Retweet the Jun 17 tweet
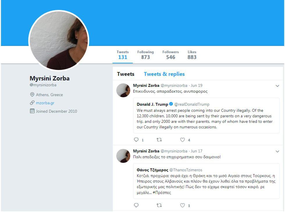 (x=159, y=205)
